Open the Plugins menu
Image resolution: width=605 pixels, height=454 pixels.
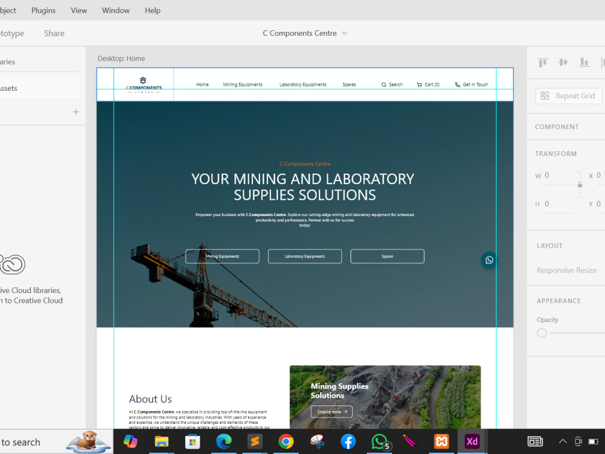tap(43, 10)
